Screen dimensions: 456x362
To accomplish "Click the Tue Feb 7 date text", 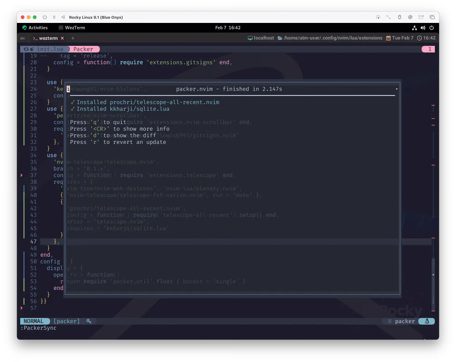I will (403, 38).
